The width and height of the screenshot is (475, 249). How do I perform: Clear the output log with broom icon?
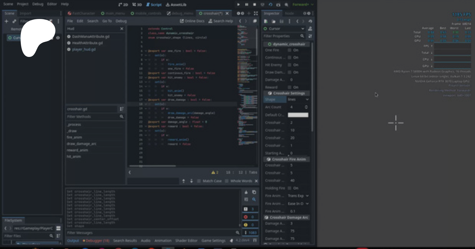pyautogui.click(x=246, y=192)
